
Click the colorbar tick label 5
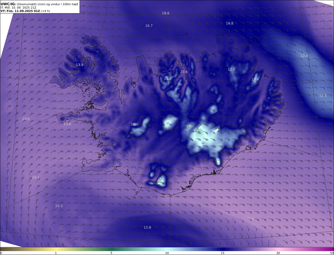(111, 253)
